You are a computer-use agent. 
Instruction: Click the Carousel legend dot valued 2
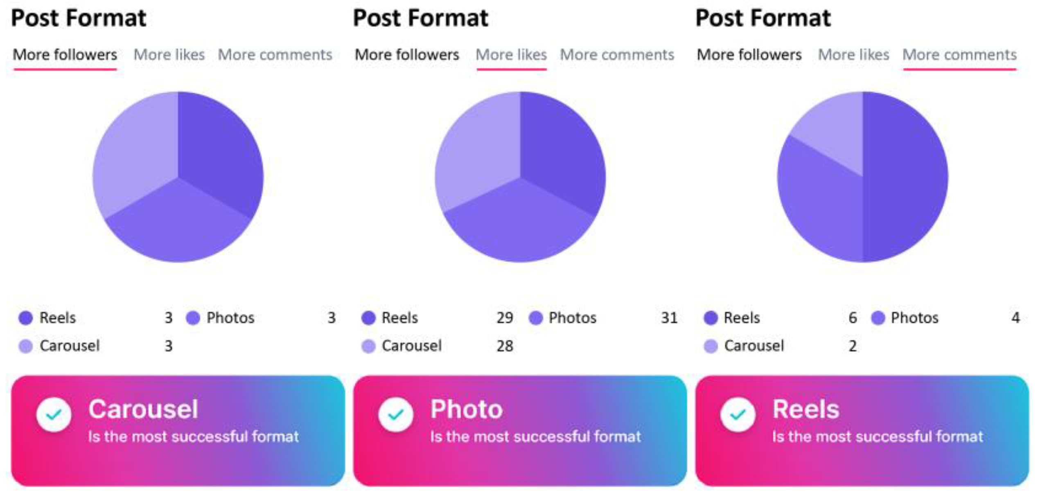711,346
